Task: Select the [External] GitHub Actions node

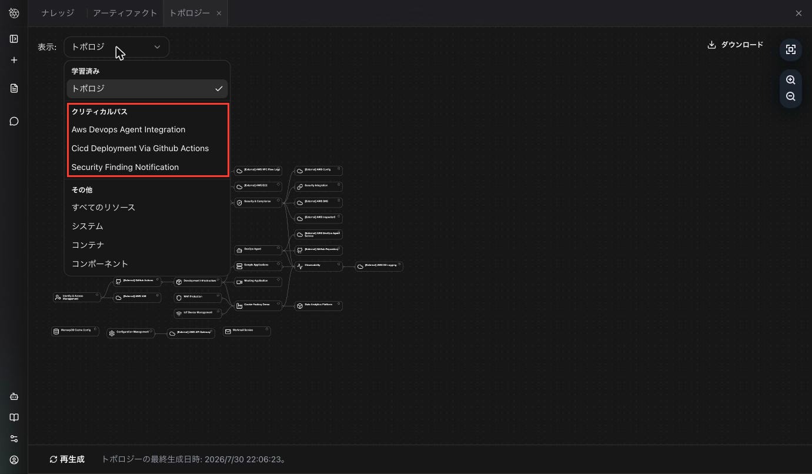Action: pos(138,282)
